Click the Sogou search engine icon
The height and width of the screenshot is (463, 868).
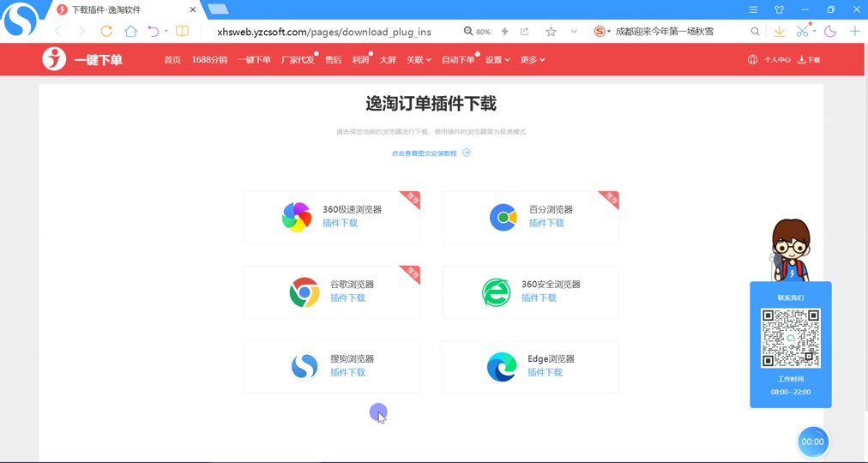[x=600, y=32]
